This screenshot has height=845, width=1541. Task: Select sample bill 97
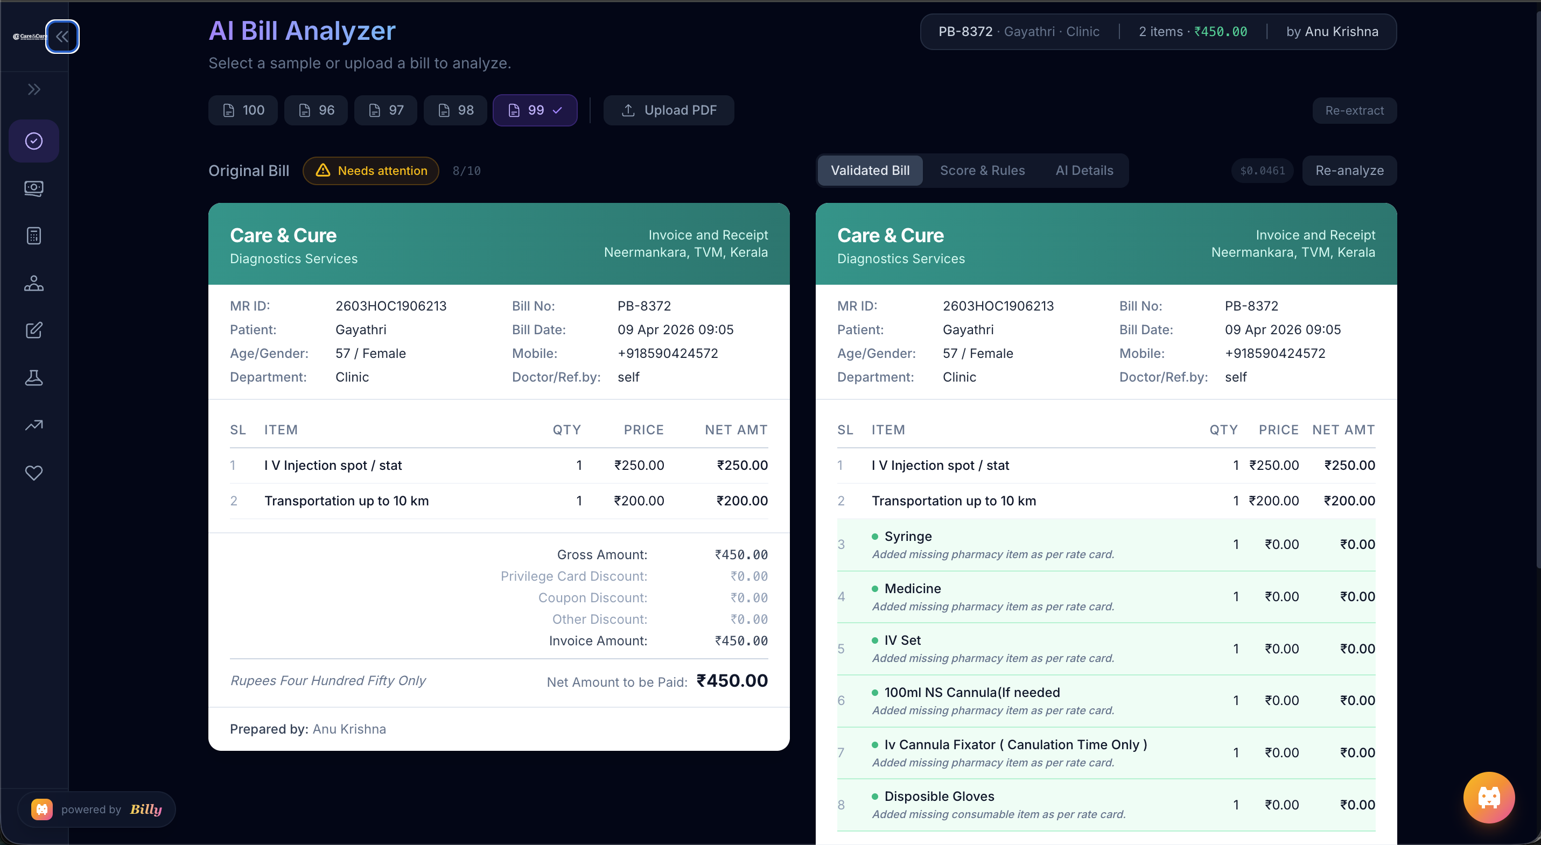pos(384,110)
